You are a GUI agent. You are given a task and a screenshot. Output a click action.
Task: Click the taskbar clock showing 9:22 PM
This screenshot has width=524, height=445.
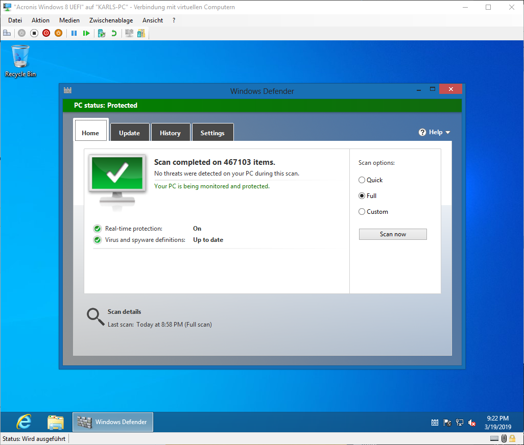point(497,423)
